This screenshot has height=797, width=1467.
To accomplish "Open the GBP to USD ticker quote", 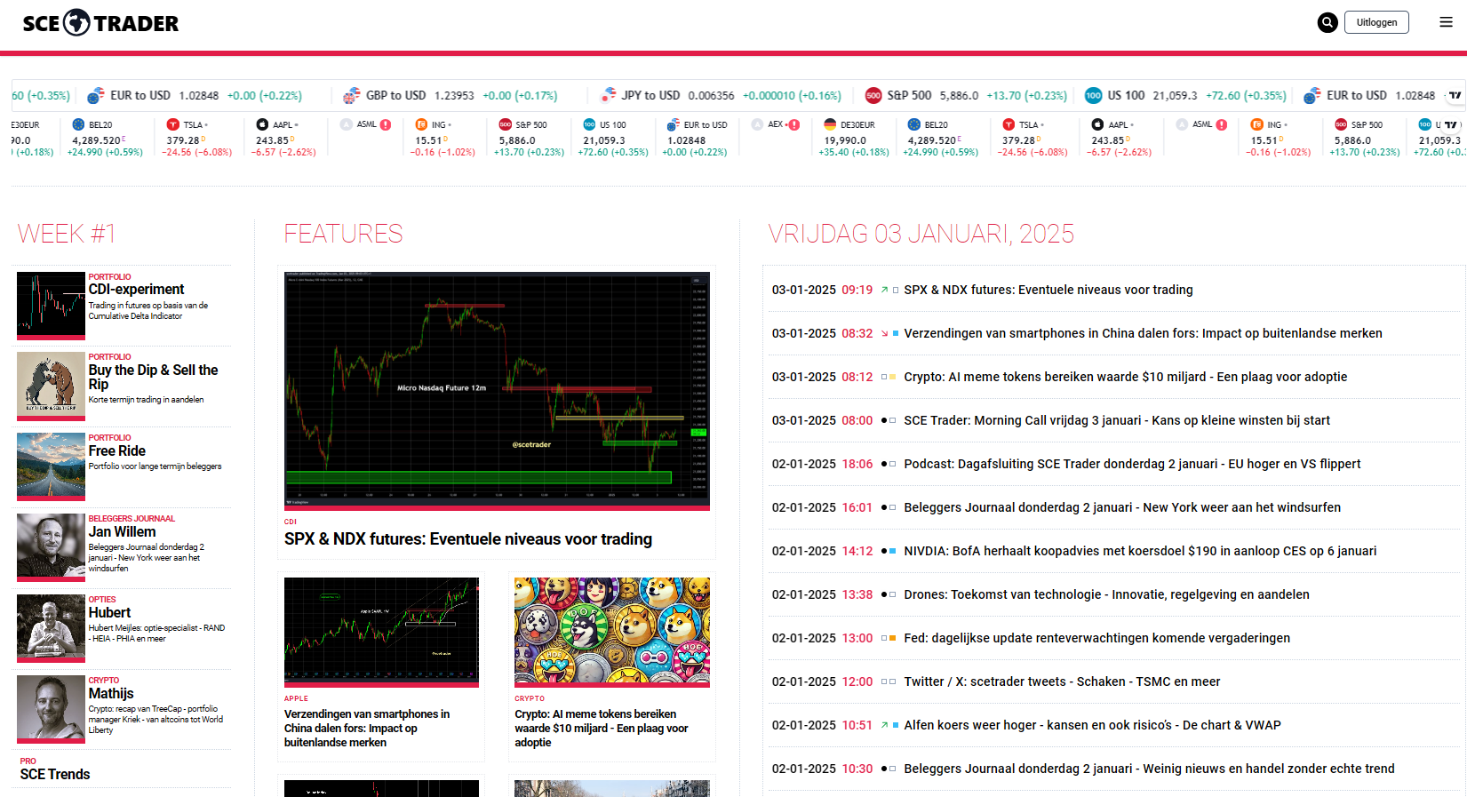I will (450, 95).
